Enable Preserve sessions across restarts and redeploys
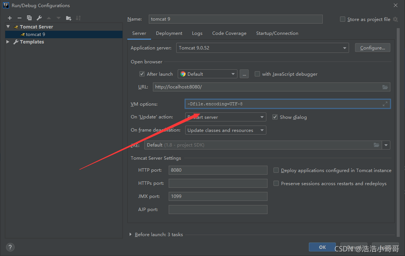Viewport: 405px width, 256px height. point(276,183)
